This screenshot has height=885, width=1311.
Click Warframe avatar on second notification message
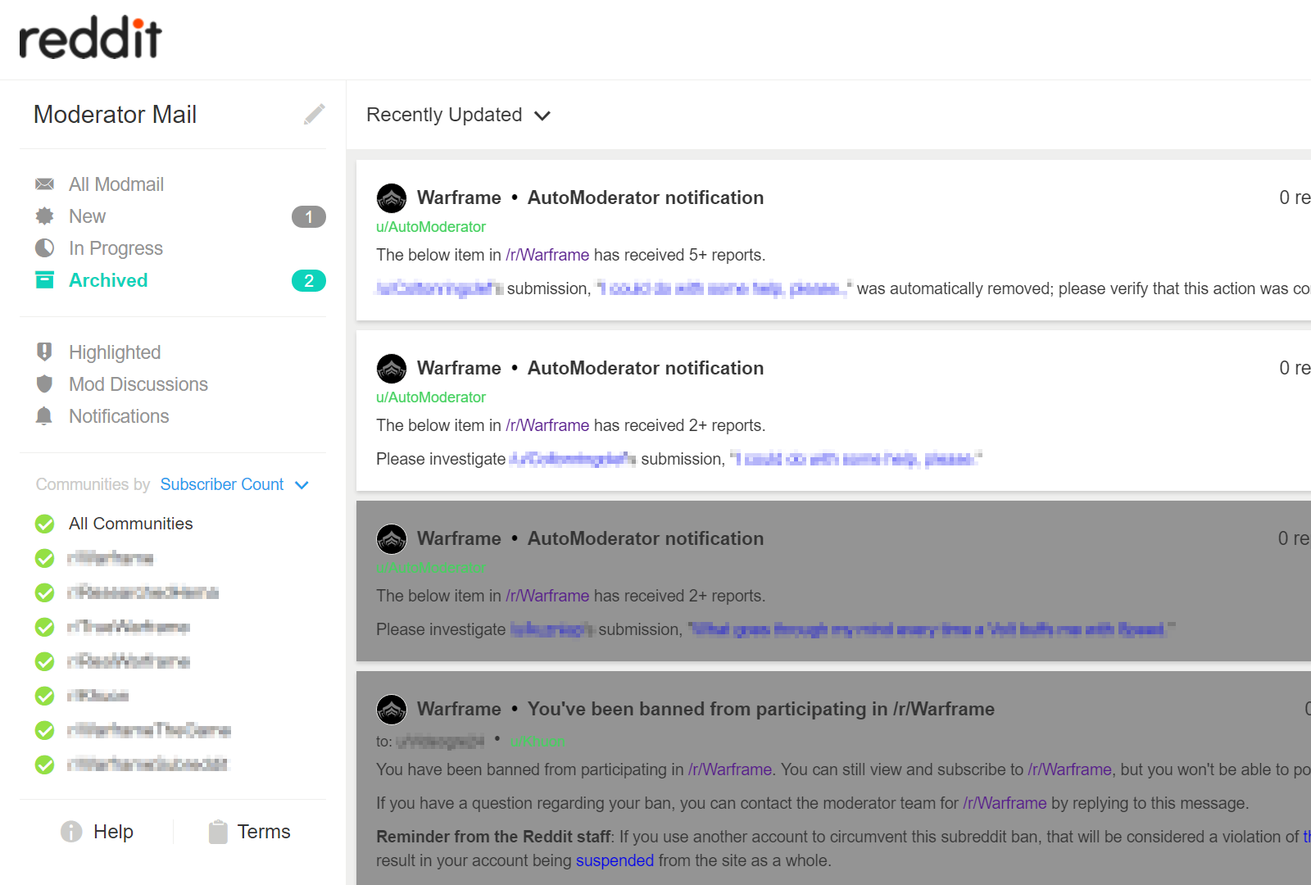[392, 369]
